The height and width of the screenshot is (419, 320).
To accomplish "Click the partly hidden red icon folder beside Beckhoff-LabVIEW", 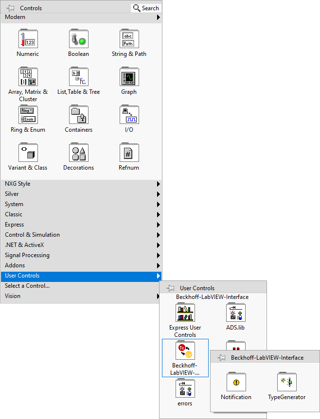I will click(x=236, y=345).
